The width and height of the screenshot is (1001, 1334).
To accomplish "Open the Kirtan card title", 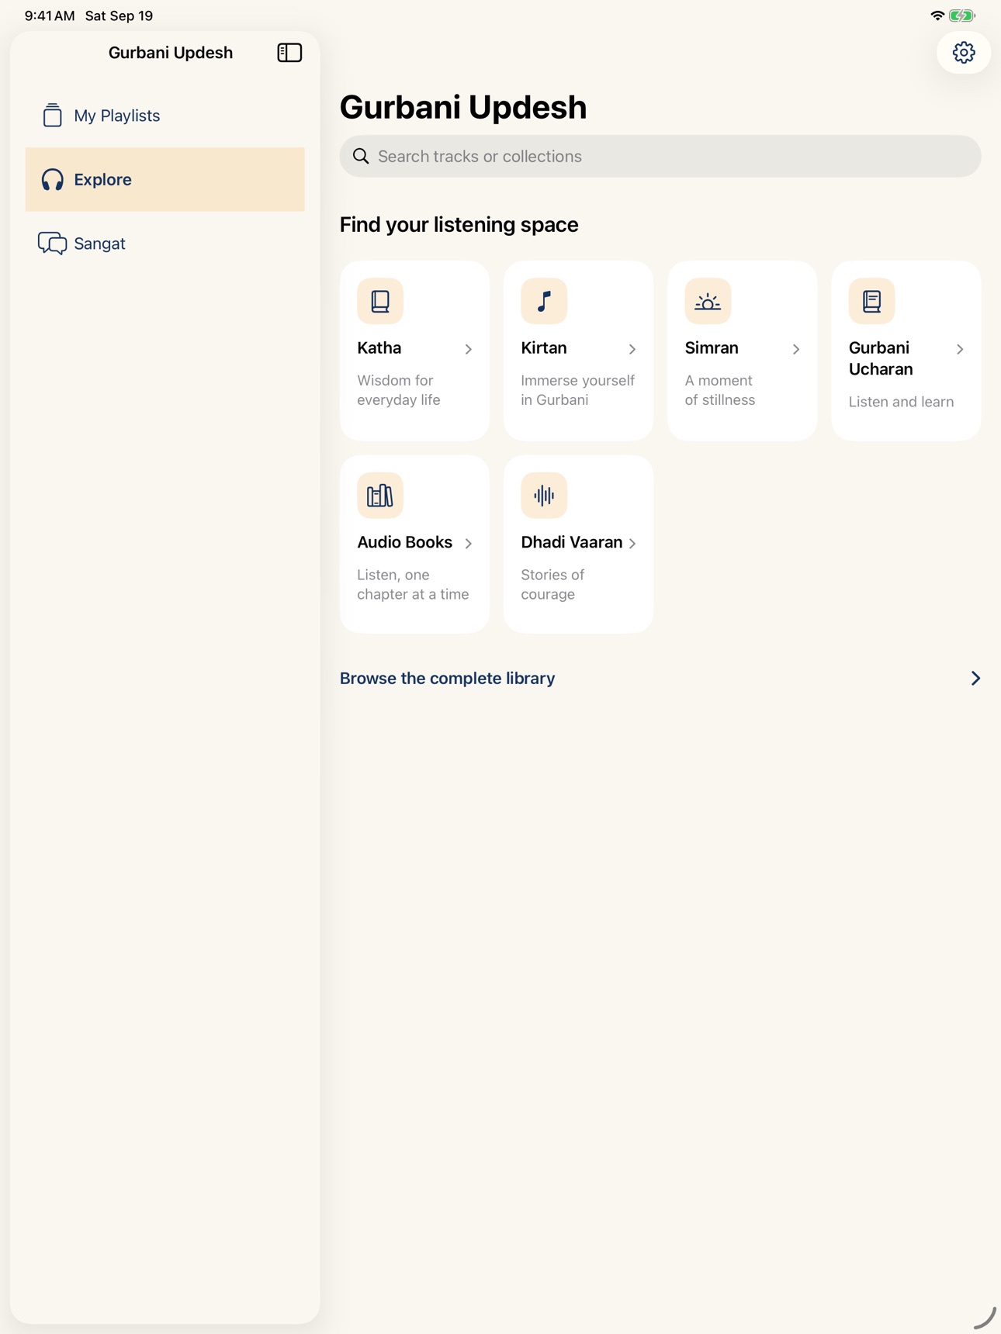I will coord(544,347).
